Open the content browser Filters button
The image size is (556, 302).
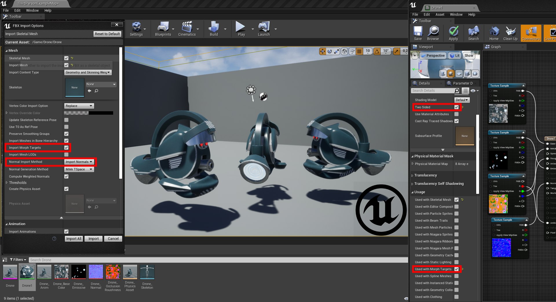(x=18, y=260)
